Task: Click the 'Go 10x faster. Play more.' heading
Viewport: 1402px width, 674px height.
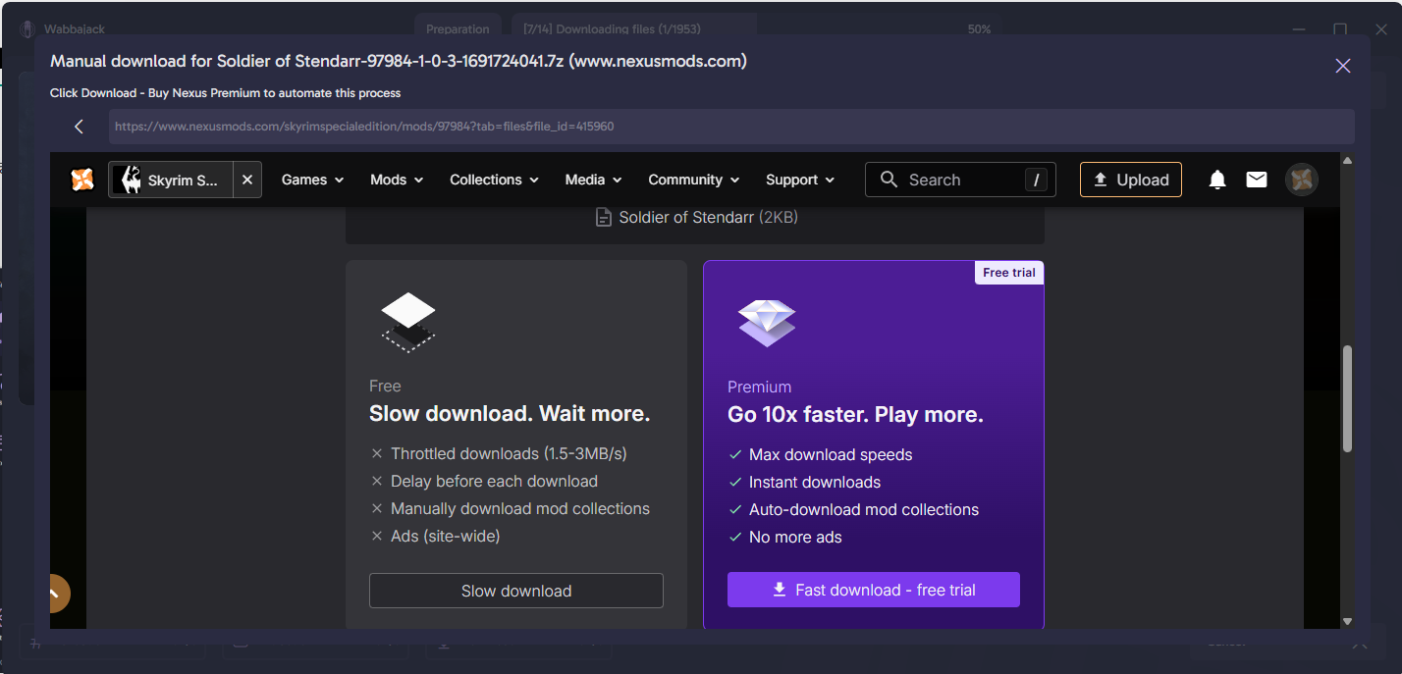Action: [855, 415]
